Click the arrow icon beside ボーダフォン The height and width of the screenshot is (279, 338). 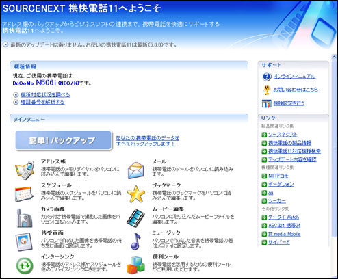pos(264,184)
